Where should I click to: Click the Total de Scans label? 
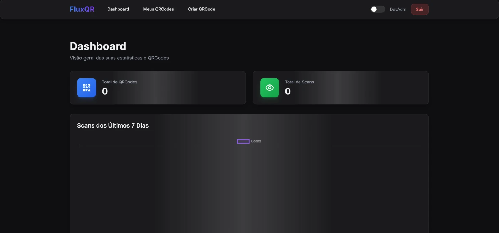tap(299, 82)
